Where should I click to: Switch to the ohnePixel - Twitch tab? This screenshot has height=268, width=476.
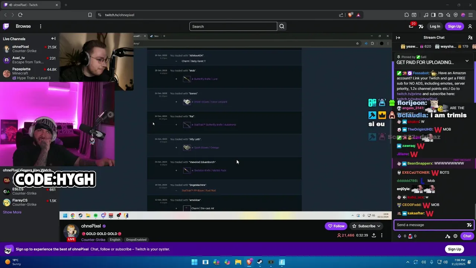click(x=31, y=5)
